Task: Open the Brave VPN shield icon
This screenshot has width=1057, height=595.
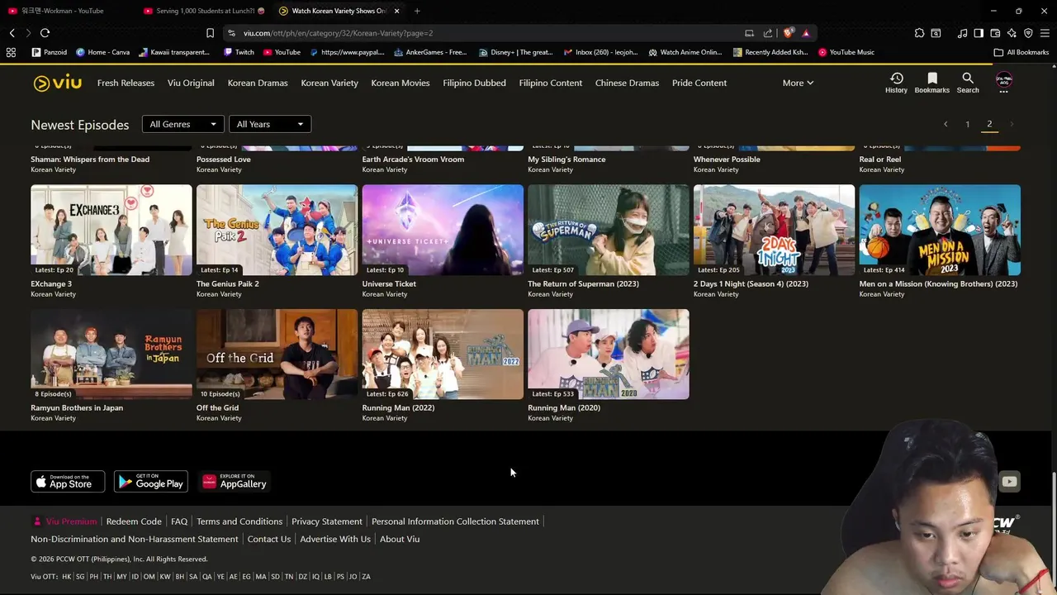Action: (1028, 33)
